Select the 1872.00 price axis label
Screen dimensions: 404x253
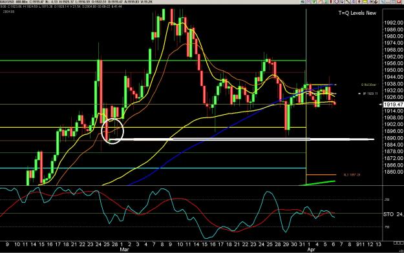(x=394, y=158)
